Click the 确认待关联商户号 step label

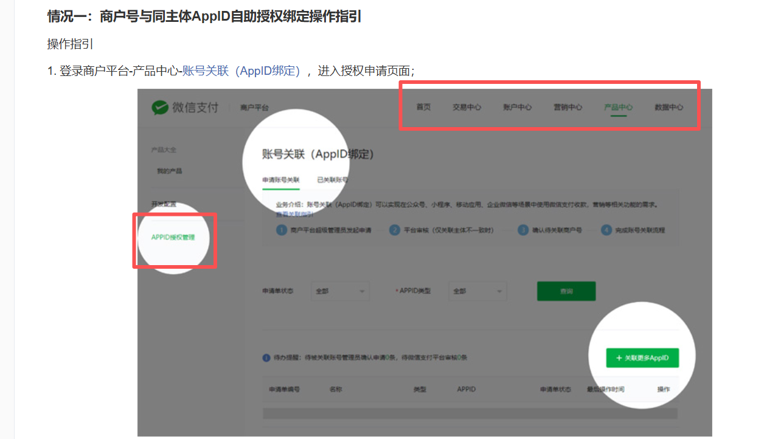558,230
